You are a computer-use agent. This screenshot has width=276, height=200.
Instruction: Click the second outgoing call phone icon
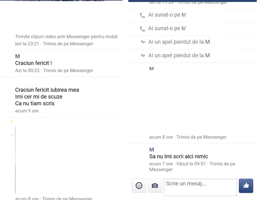pos(142,29)
